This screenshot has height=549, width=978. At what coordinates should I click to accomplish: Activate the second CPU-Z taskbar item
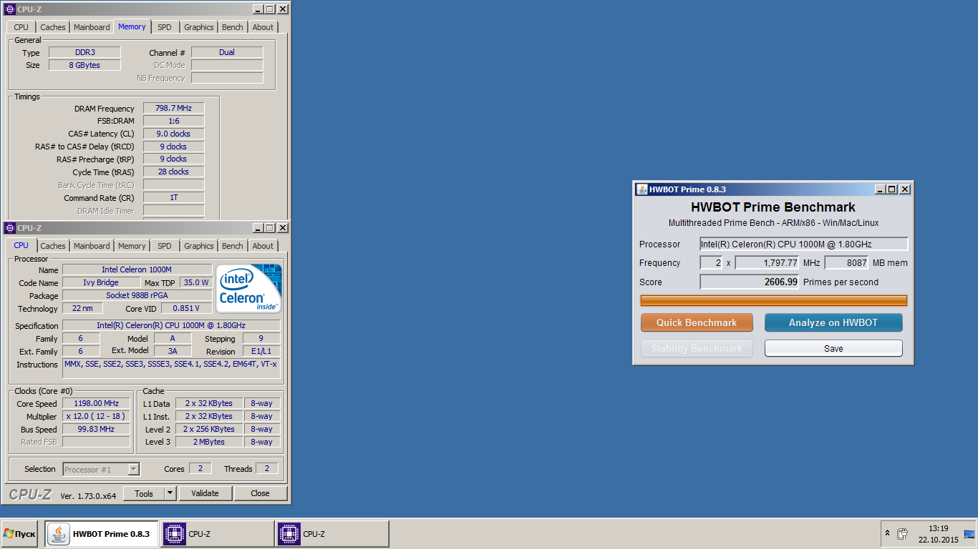[x=332, y=534]
